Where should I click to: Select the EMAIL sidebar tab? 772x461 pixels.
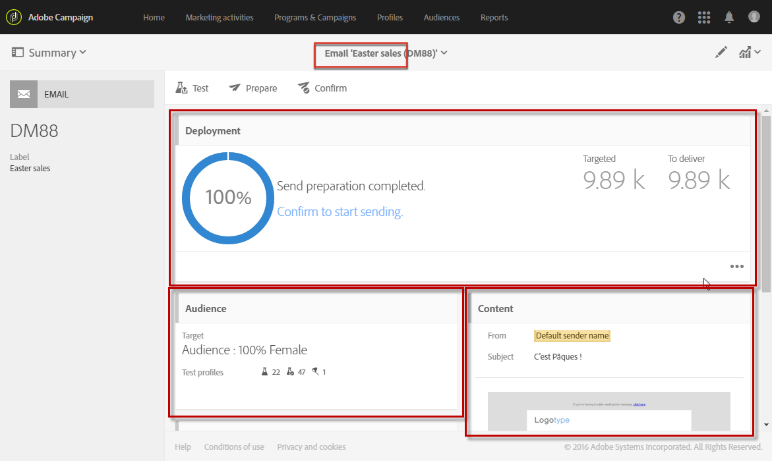point(82,94)
